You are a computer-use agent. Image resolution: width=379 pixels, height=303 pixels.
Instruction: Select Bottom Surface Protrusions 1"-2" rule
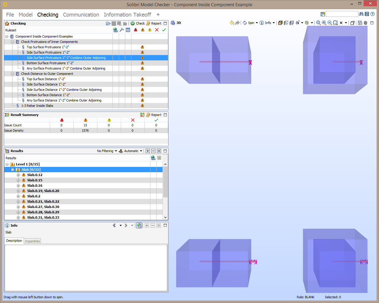pyautogui.click(x=50, y=63)
